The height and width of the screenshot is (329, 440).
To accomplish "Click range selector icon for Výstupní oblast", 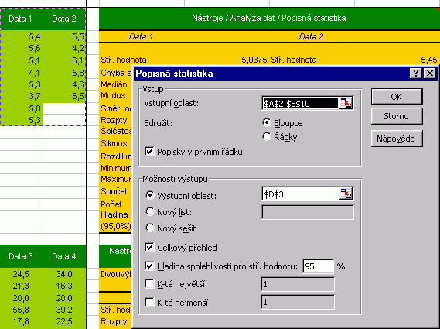I will (x=346, y=194).
